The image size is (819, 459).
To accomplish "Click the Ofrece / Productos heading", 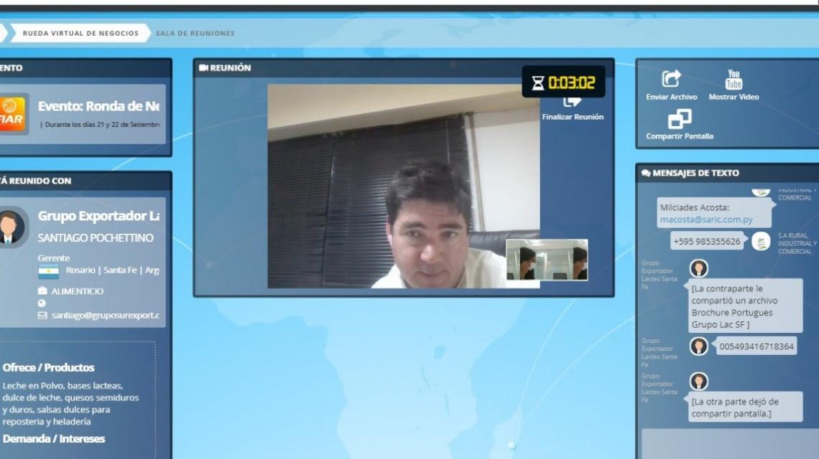I will [49, 367].
